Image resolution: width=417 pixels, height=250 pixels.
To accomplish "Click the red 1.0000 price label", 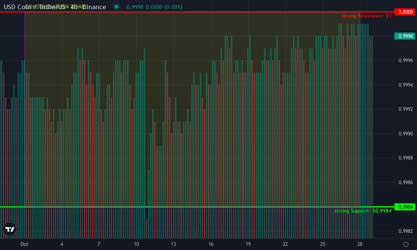I will [x=405, y=12].
